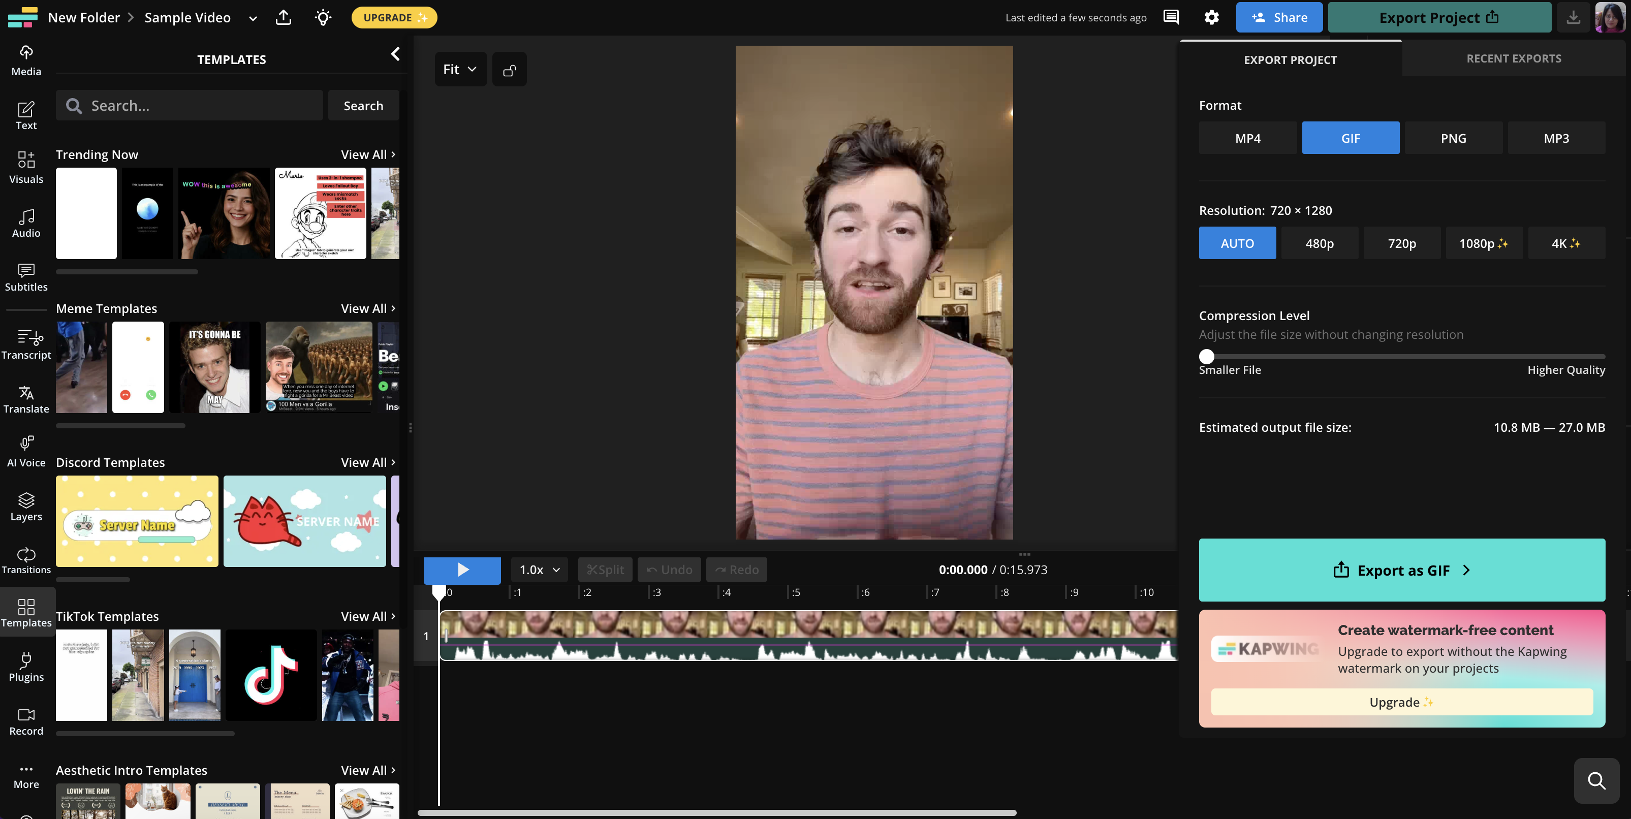
Task: Select the yellow Server Name Discord template
Action: click(x=137, y=521)
